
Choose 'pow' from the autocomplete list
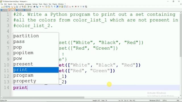36,59
